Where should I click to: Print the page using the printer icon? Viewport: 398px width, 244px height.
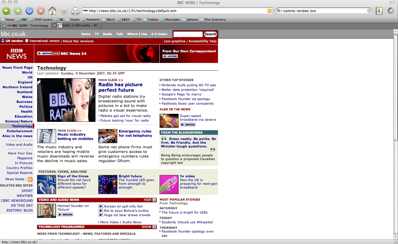click(x=75, y=11)
